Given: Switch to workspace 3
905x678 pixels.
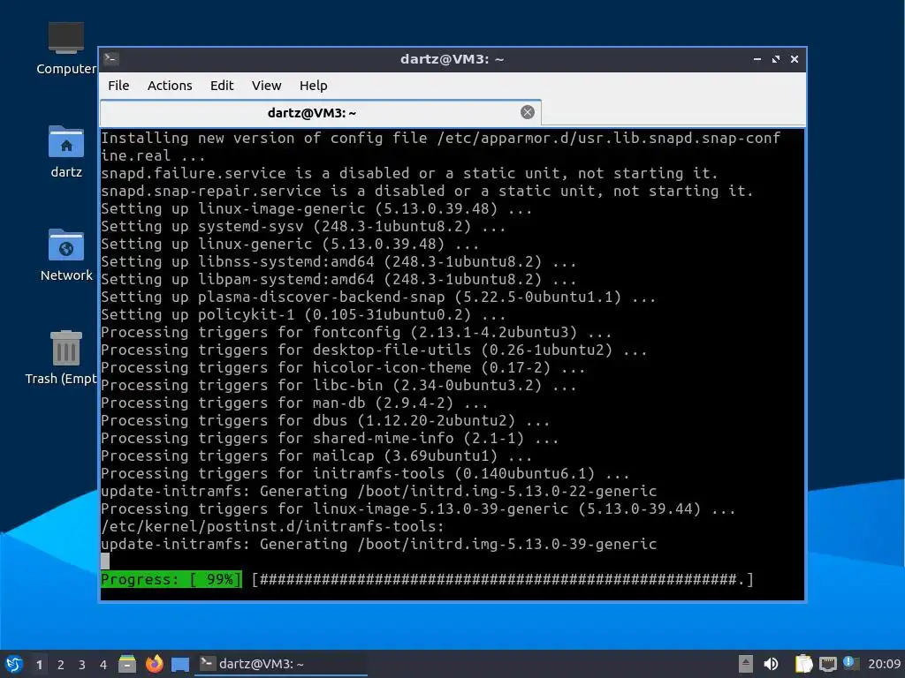Looking at the screenshot, I should [x=82, y=665].
